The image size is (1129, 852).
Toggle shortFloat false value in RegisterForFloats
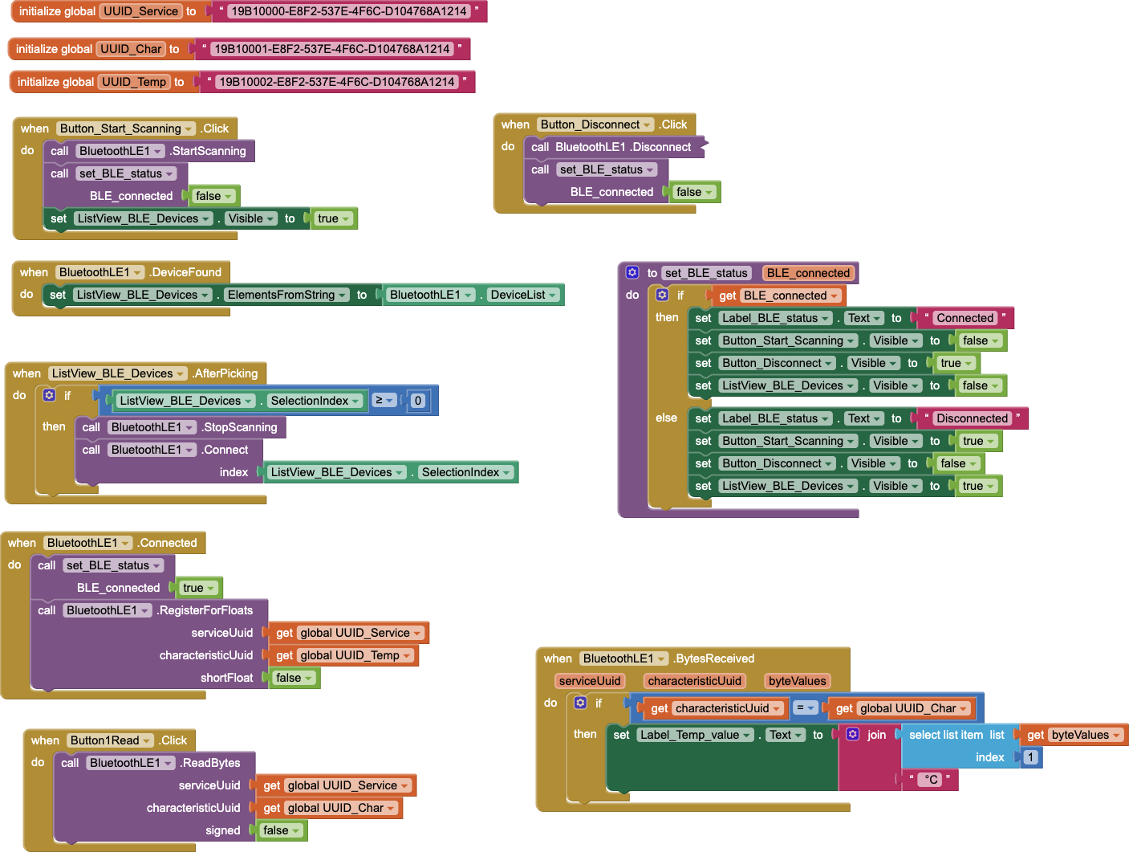(294, 678)
